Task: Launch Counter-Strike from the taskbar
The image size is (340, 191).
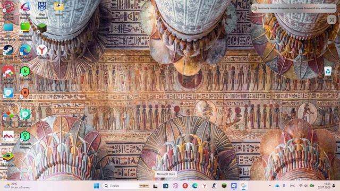Action: click(214, 186)
